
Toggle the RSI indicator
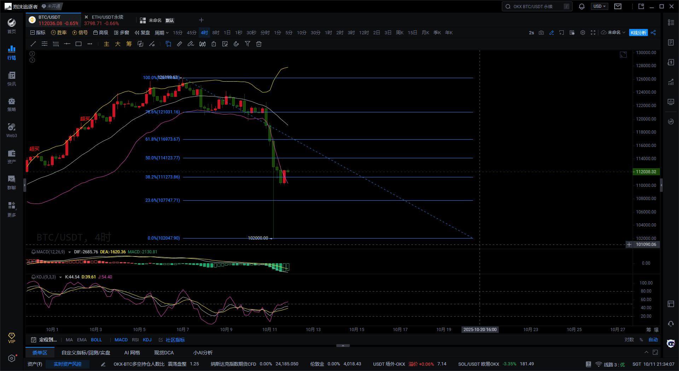point(135,340)
